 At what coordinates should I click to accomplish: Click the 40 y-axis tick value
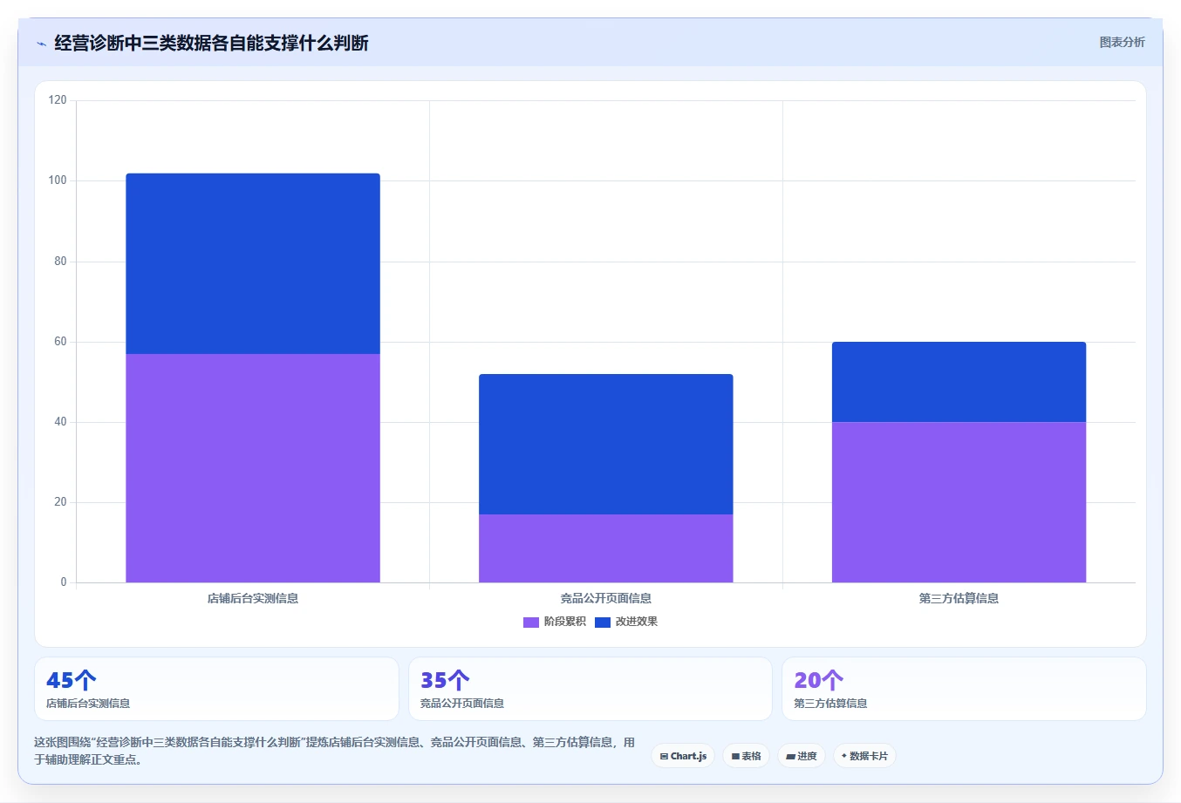[60, 422]
